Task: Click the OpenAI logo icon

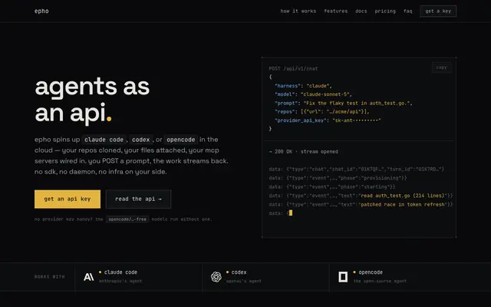Action: pos(216,277)
